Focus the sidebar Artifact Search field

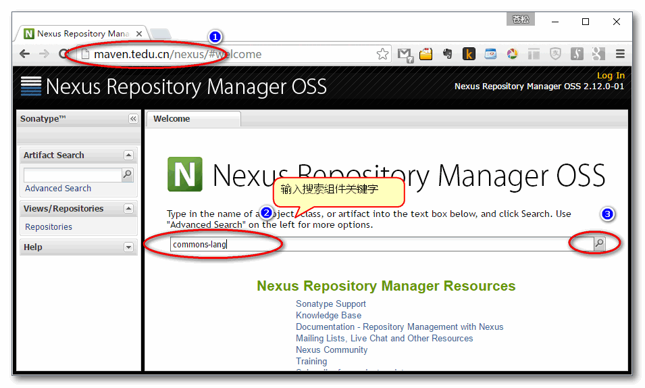[x=73, y=174]
